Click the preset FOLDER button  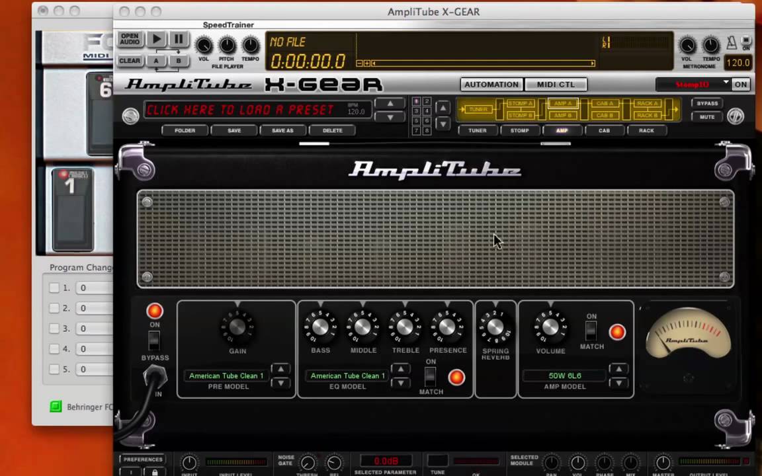click(x=185, y=130)
